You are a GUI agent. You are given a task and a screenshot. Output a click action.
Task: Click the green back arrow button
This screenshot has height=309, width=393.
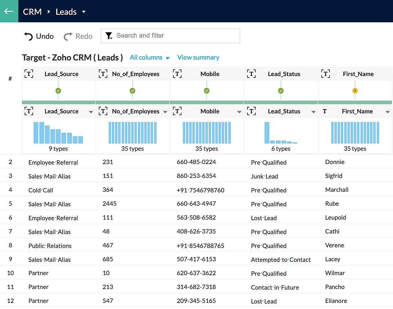[9, 11]
